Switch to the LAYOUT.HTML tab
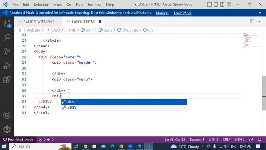266x150 pixels. click(84, 22)
